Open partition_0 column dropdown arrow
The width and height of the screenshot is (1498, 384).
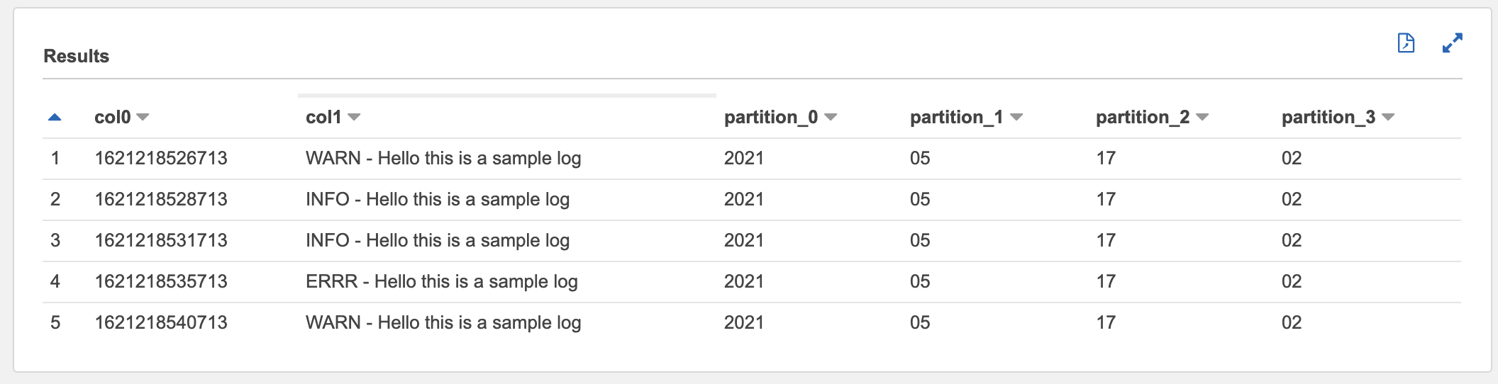[x=831, y=118]
